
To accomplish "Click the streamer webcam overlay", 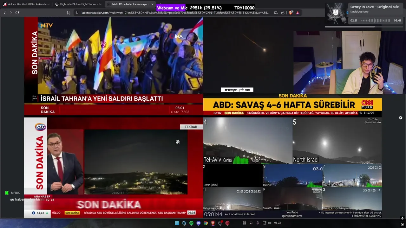I will tap(349, 62).
